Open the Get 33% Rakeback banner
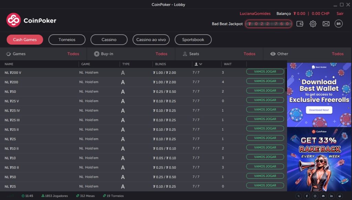 [x=319, y=159]
